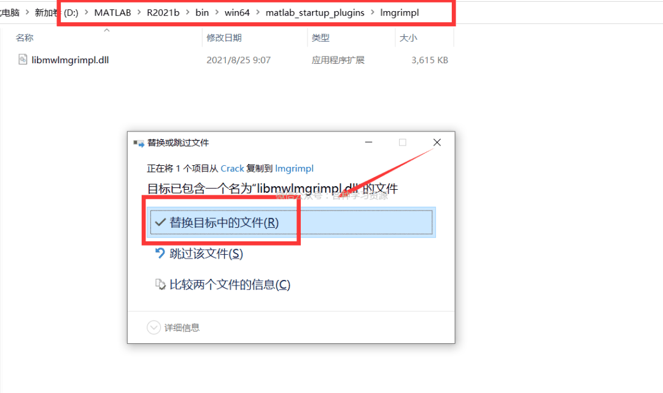Go to the bin folder in address path
This screenshot has height=393, width=663.
pyautogui.click(x=202, y=13)
